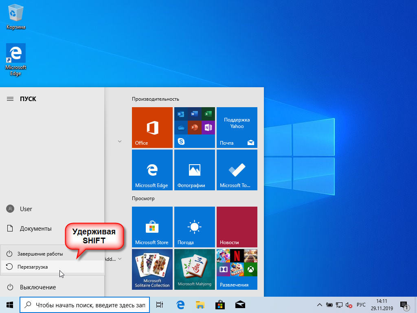Viewport: 417px width, 313px height.
Task: Open Outlook icon in the Office apps folder tile
Action: [x=181, y=114]
